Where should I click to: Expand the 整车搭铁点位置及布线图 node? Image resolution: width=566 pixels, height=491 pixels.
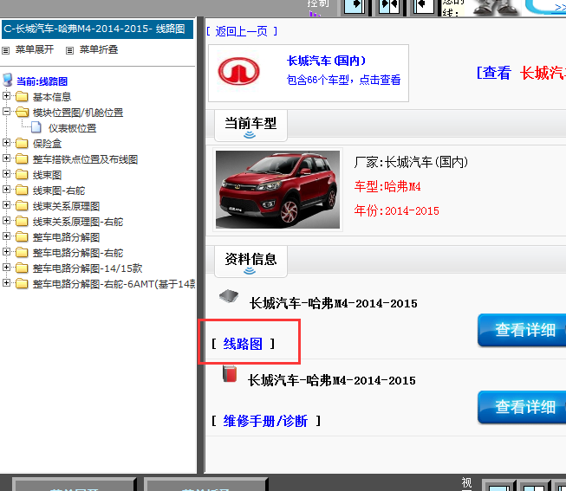pyautogui.click(x=6, y=158)
